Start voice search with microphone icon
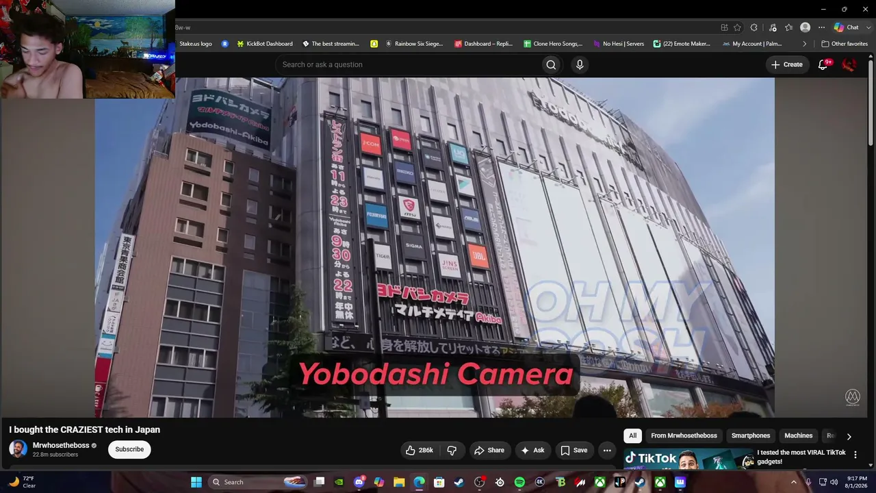Viewport: 876px width, 493px height. pos(580,64)
